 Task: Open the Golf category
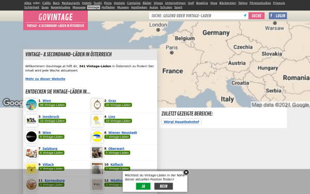coord(191,3)
